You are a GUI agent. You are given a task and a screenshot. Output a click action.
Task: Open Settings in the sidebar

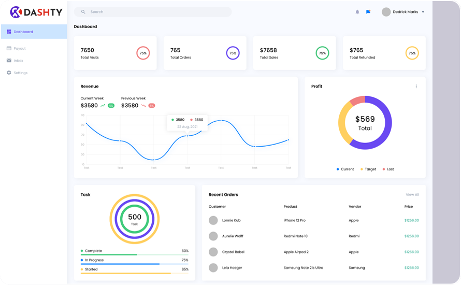click(x=20, y=73)
